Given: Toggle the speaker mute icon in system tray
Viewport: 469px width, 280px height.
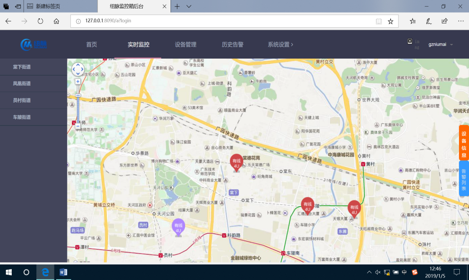Looking at the screenshot, I should coord(378,272).
